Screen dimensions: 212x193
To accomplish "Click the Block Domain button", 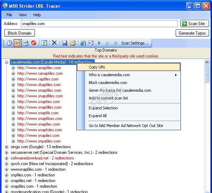I will 19,33.
